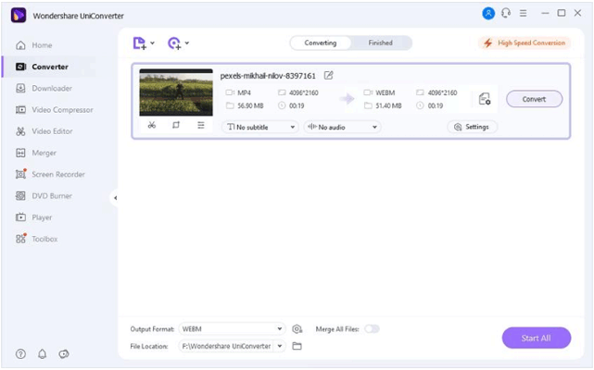Click the Settings button for the video
Screen dimensions: 594x370
point(472,127)
